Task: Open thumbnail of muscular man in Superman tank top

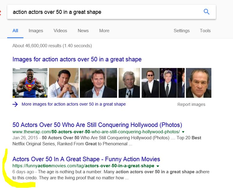Action: pos(30,83)
